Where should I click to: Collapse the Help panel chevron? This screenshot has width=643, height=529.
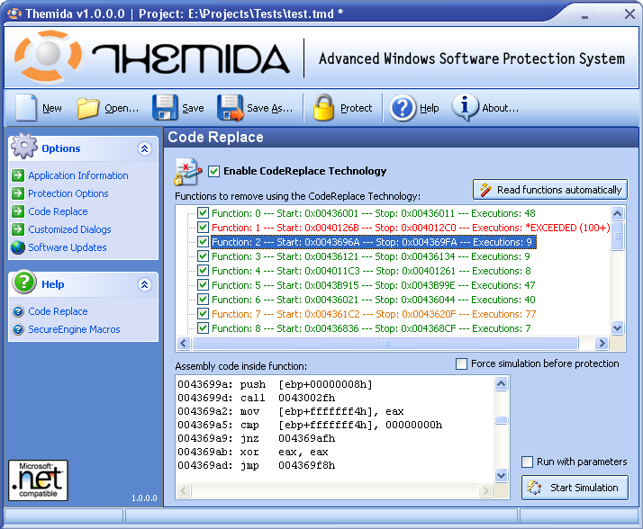[144, 285]
